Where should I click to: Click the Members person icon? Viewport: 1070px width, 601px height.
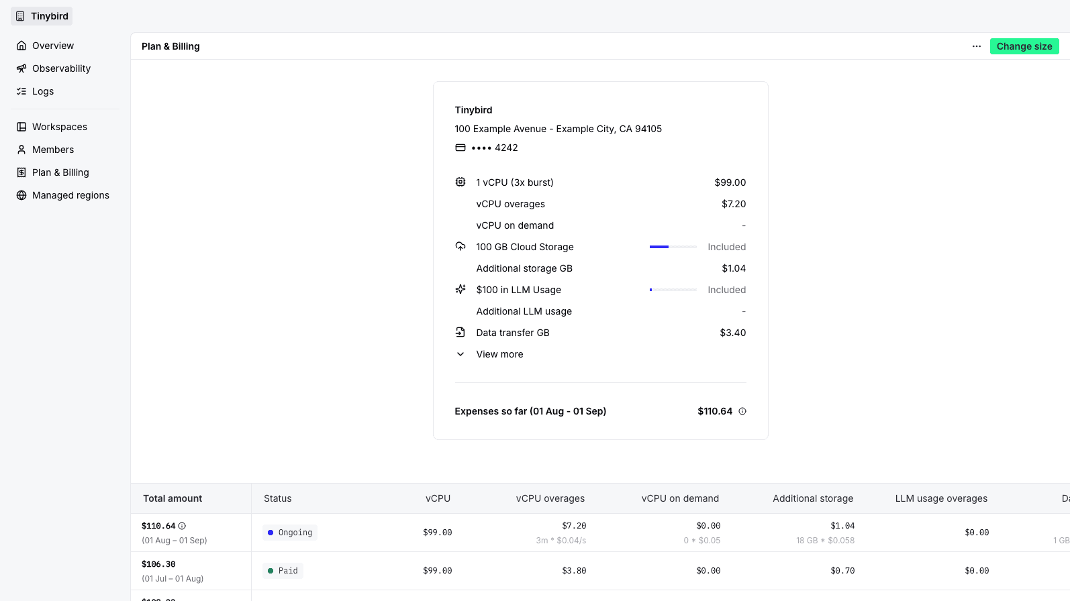click(x=21, y=150)
